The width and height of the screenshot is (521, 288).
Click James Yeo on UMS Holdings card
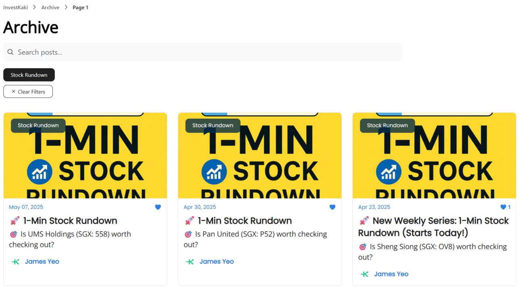42,261
